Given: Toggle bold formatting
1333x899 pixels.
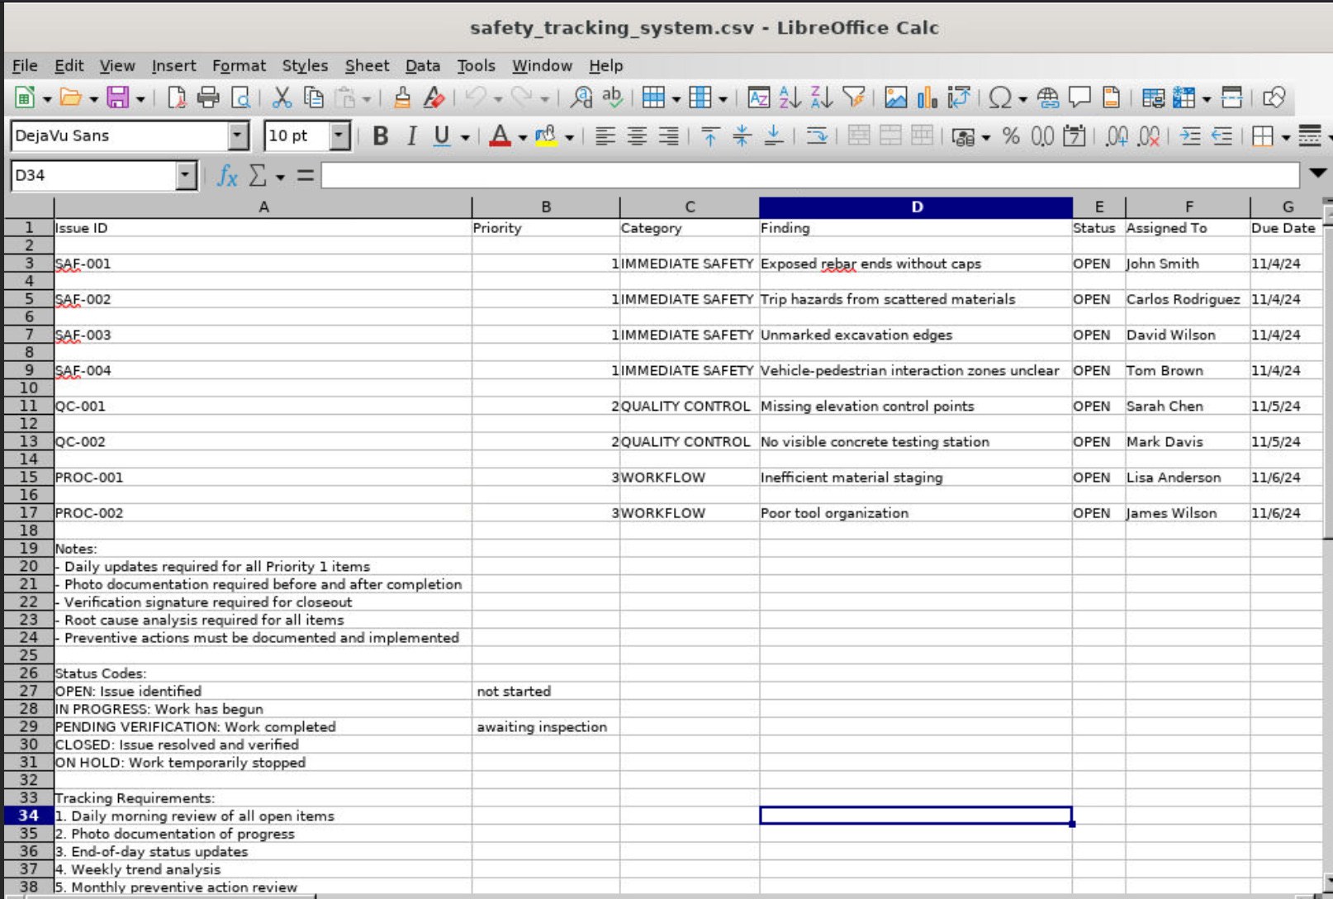Looking at the screenshot, I should (380, 136).
